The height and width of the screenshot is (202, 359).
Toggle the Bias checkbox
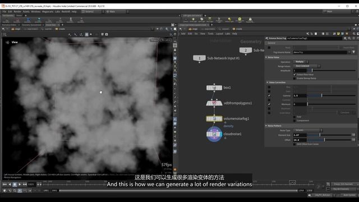(269, 87)
